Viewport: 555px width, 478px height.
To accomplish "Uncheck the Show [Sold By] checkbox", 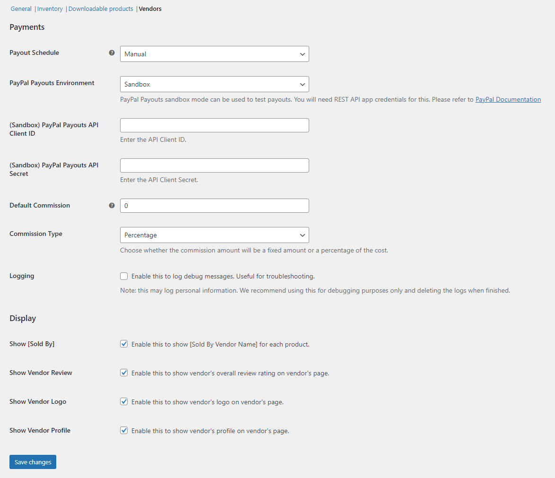I will (x=124, y=344).
